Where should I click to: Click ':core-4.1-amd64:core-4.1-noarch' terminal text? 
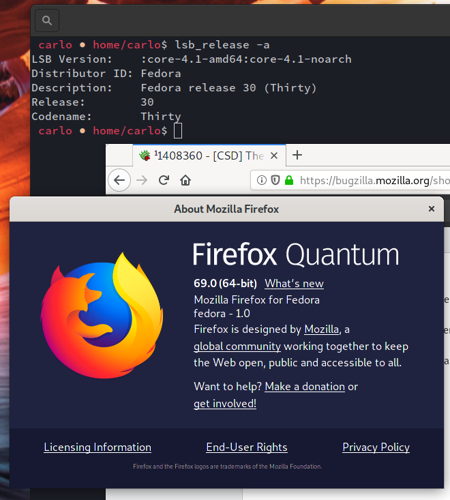[246, 59]
